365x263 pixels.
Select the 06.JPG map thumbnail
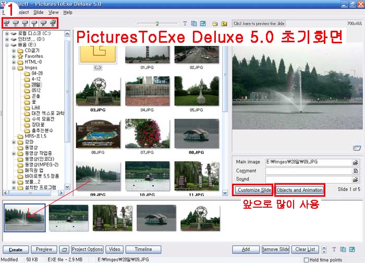[98, 134]
